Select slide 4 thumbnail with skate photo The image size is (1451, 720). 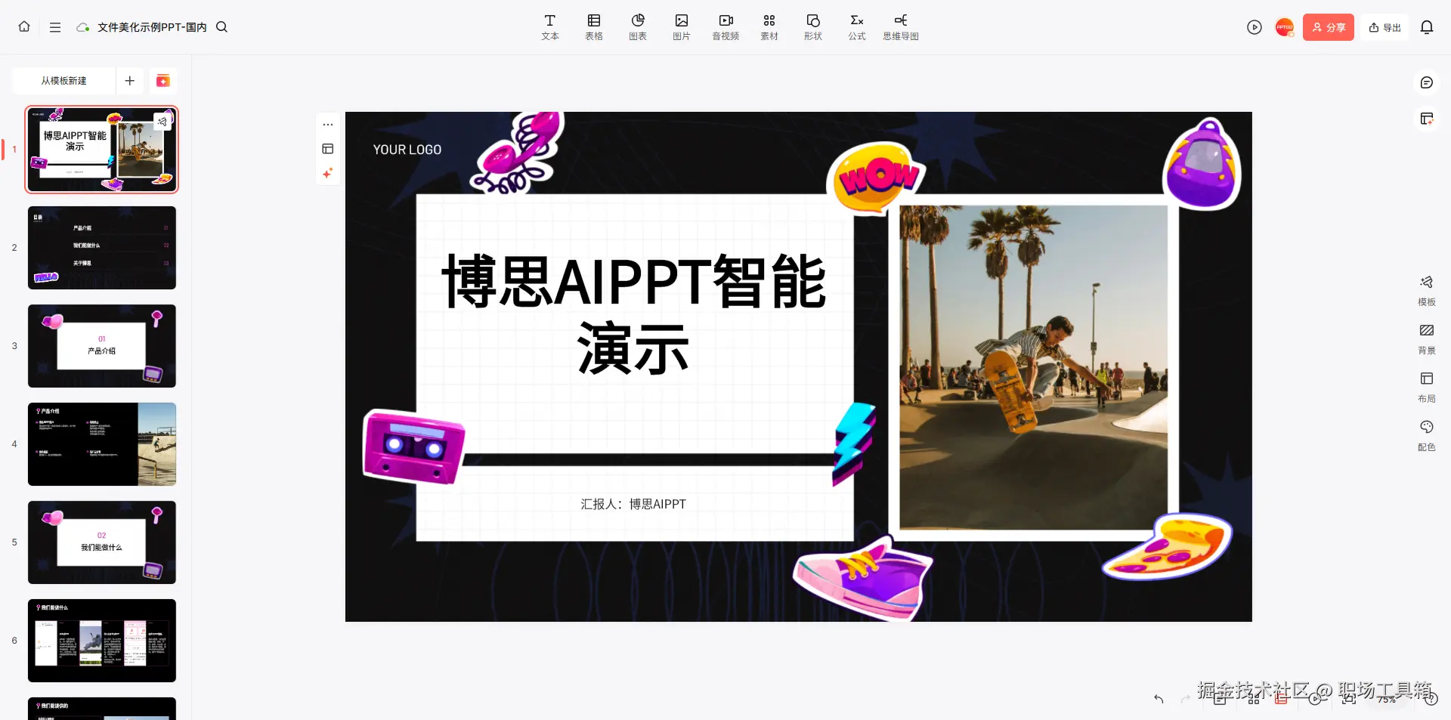[102, 444]
